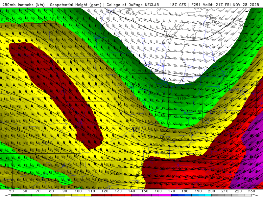Click the color bar label "60"
Screen dimensions: 263x197
(25, 191)
